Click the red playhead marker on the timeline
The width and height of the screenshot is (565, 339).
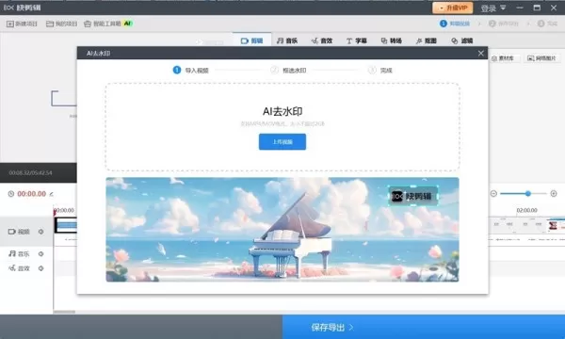pos(55,213)
